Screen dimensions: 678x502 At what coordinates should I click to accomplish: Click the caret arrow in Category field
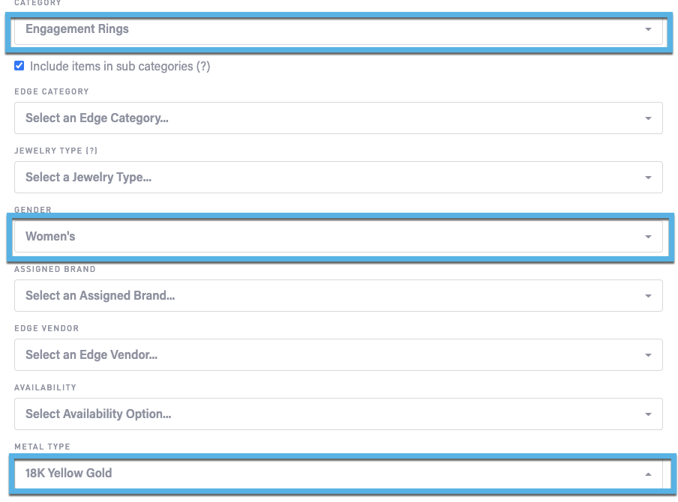click(647, 29)
